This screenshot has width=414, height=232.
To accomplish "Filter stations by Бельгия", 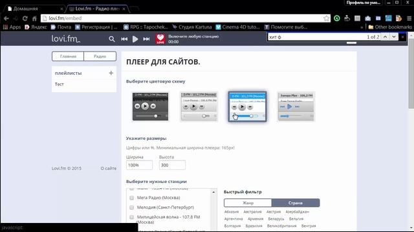I will coord(296,219).
